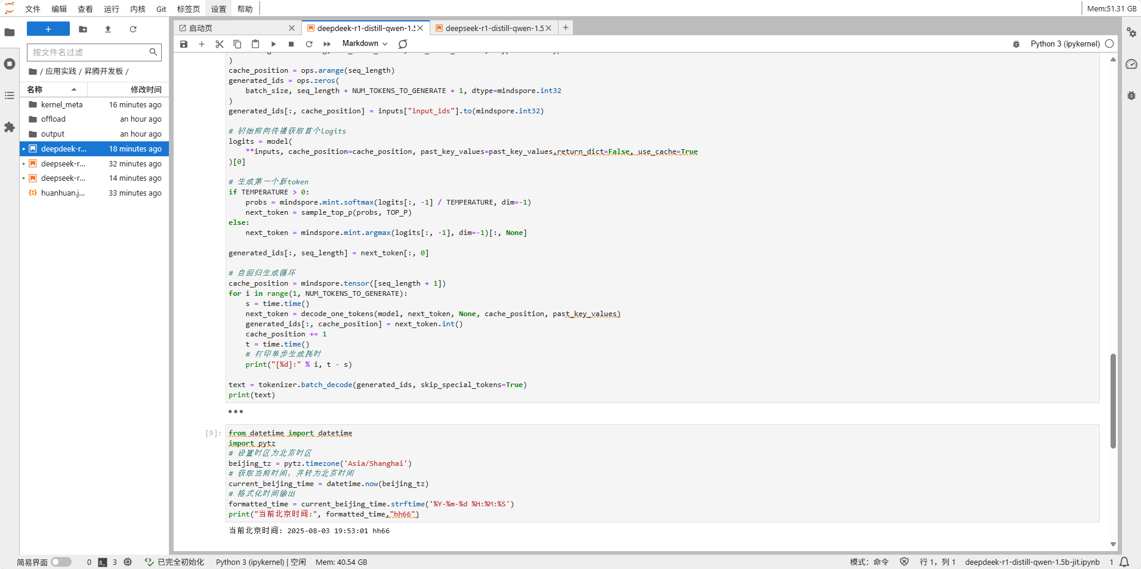Viewport: 1141px width, 569px height.
Task: Click the blue new launcher plus button
Action: point(48,29)
